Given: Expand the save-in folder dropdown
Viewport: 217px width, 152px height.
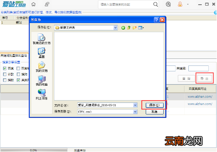Looking at the screenshot, I should [115, 28].
